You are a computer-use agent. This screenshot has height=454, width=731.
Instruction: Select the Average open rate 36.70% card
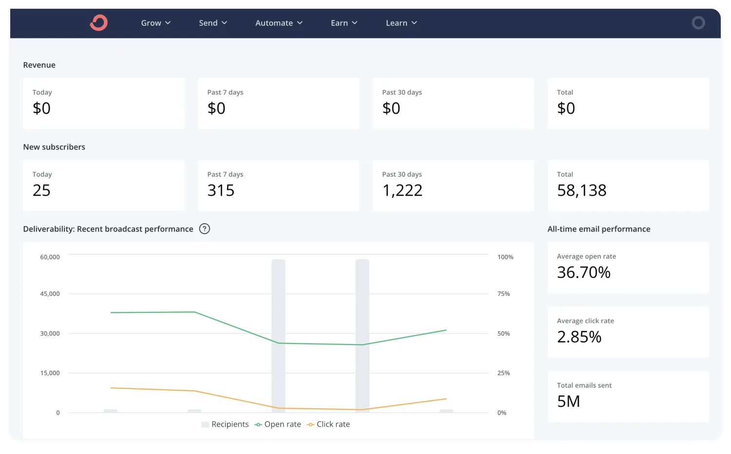(x=628, y=268)
